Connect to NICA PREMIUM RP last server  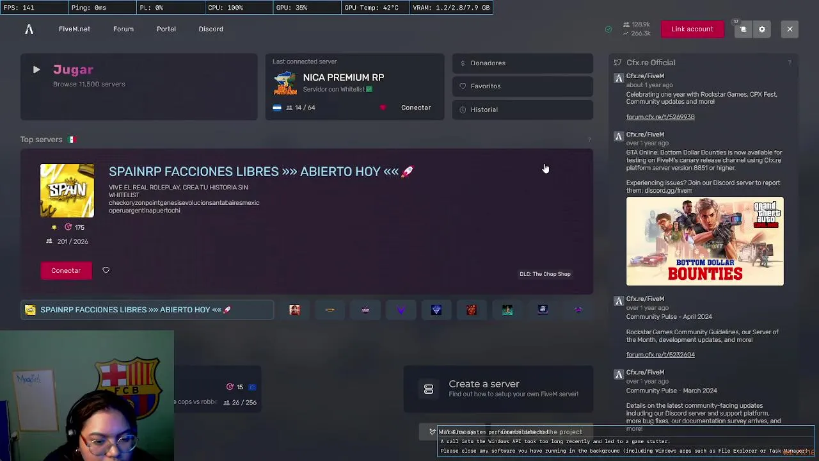click(x=416, y=108)
